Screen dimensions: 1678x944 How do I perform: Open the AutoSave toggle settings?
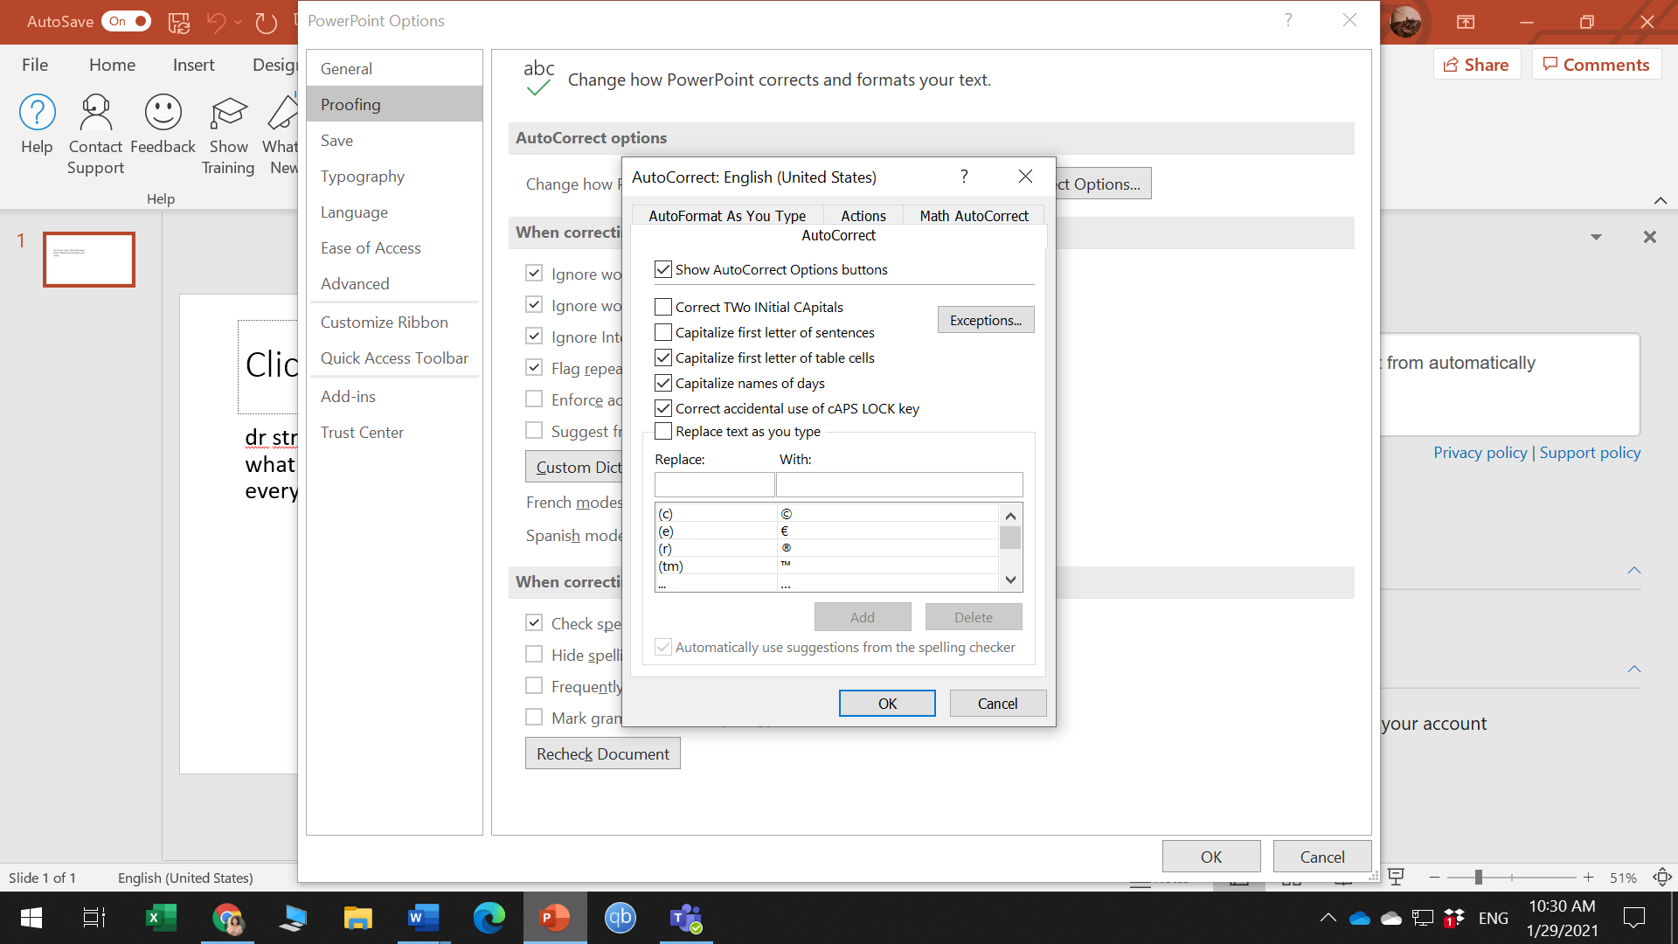pos(123,21)
